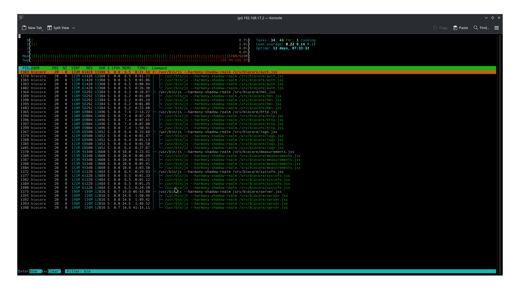Image resolution: width=520 pixels, height=296 pixels.
Task: Select the server.jss parent process row
Action: 257,192
